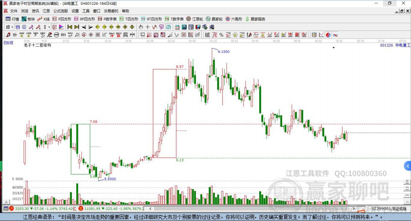Viewport: 411px width, 221px height.
Task: Open the 9T四方形 tool
Action: (151, 19)
